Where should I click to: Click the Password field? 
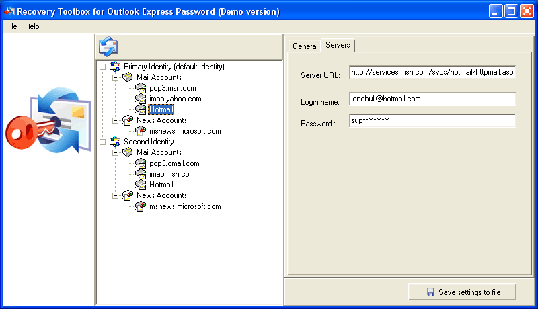432,120
